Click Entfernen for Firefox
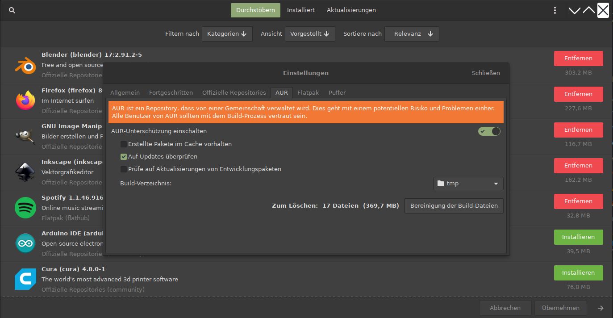 coord(578,94)
